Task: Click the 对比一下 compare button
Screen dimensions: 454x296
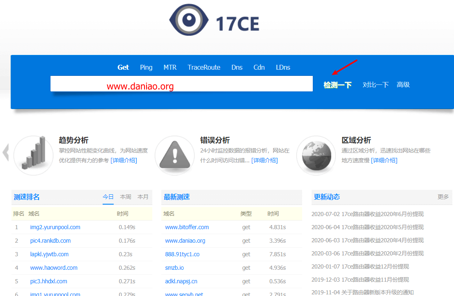Action: (x=376, y=85)
